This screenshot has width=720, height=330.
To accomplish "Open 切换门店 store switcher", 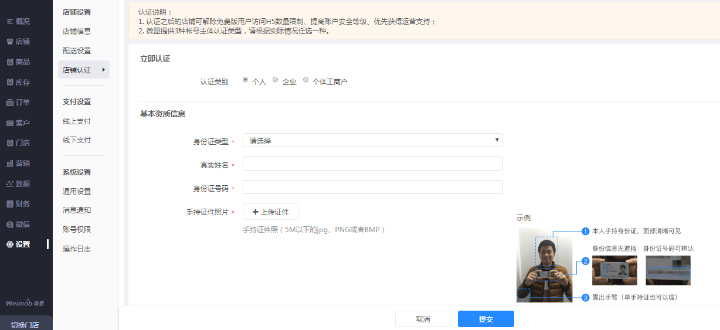I will (25, 324).
